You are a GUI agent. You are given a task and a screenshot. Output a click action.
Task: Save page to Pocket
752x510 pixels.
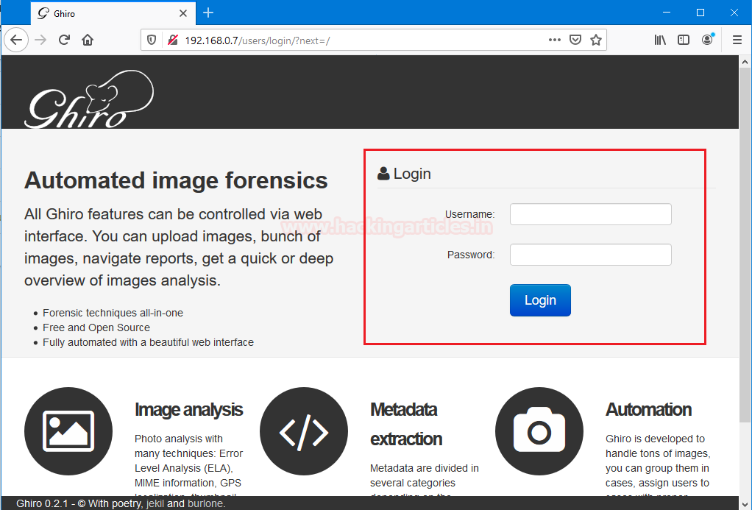click(x=575, y=40)
